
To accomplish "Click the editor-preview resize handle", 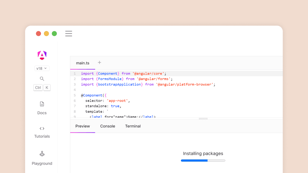I will (203, 119).
